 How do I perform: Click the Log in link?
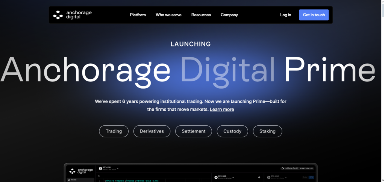pyautogui.click(x=286, y=15)
